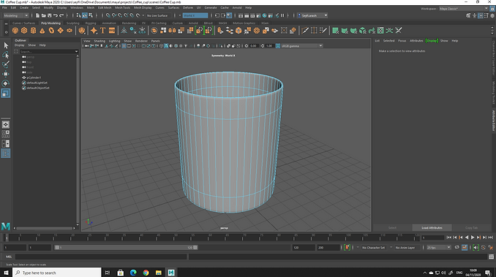Screen dimensions: 496x277
Task: Click the Save Scene icon
Action: [50, 15]
